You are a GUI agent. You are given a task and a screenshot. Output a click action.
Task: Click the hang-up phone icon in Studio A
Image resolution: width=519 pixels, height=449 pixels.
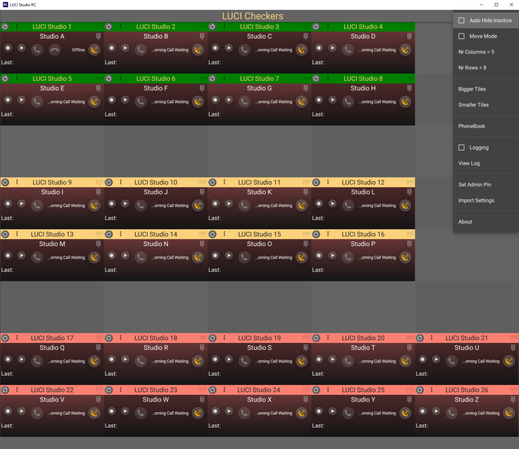pos(54,50)
